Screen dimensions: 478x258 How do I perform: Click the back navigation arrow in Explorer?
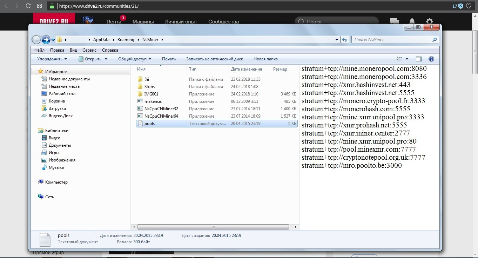[x=36, y=39]
